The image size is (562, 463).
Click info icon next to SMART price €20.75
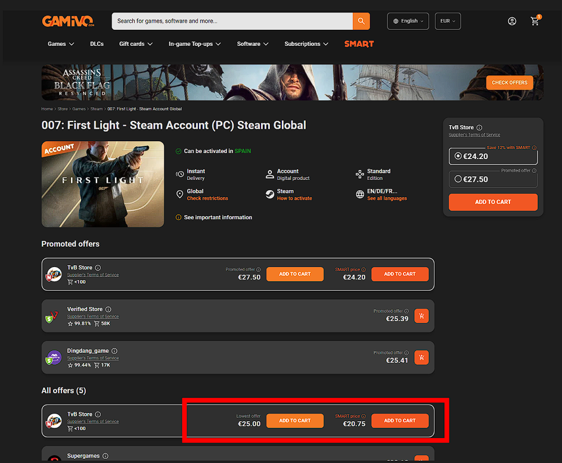coord(364,416)
